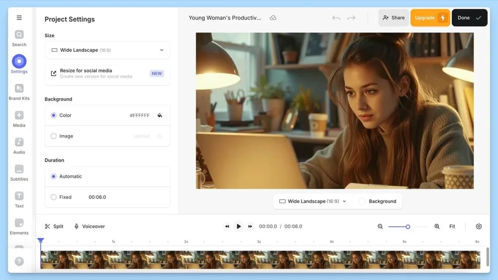498x280 pixels.
Task: Select the Fixed duration radio button
Action: tap(53, 197)
